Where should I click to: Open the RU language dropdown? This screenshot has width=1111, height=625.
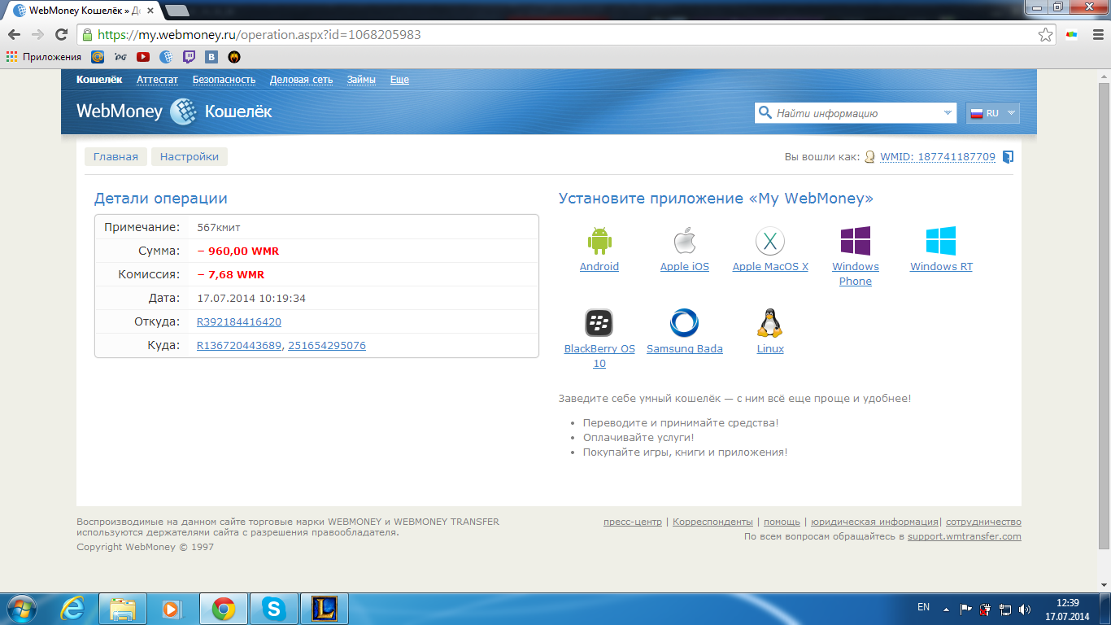[992, 113]
